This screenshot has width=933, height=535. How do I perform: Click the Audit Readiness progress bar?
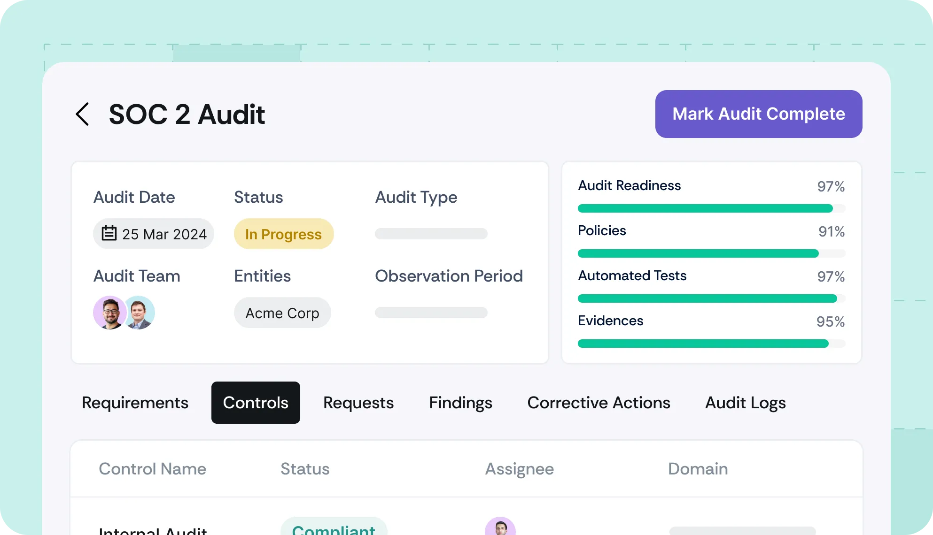click(711, 208)
